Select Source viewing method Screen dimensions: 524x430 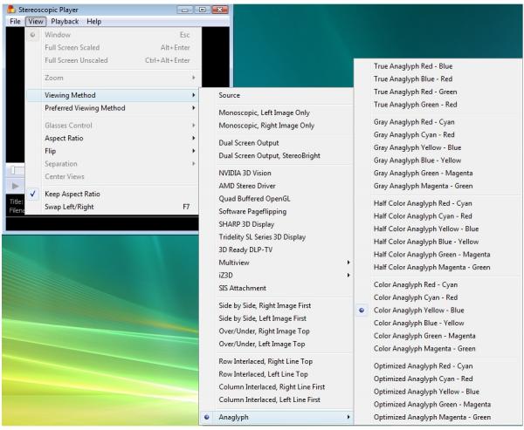pyautogui.click(x=276, y=95)
